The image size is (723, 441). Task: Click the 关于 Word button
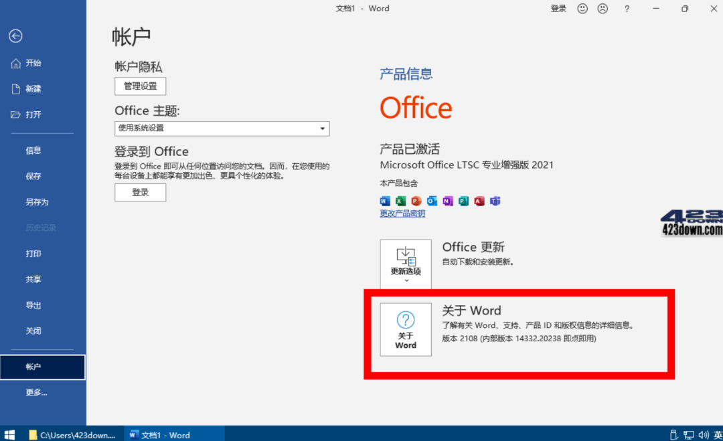[x=406, y=329]
